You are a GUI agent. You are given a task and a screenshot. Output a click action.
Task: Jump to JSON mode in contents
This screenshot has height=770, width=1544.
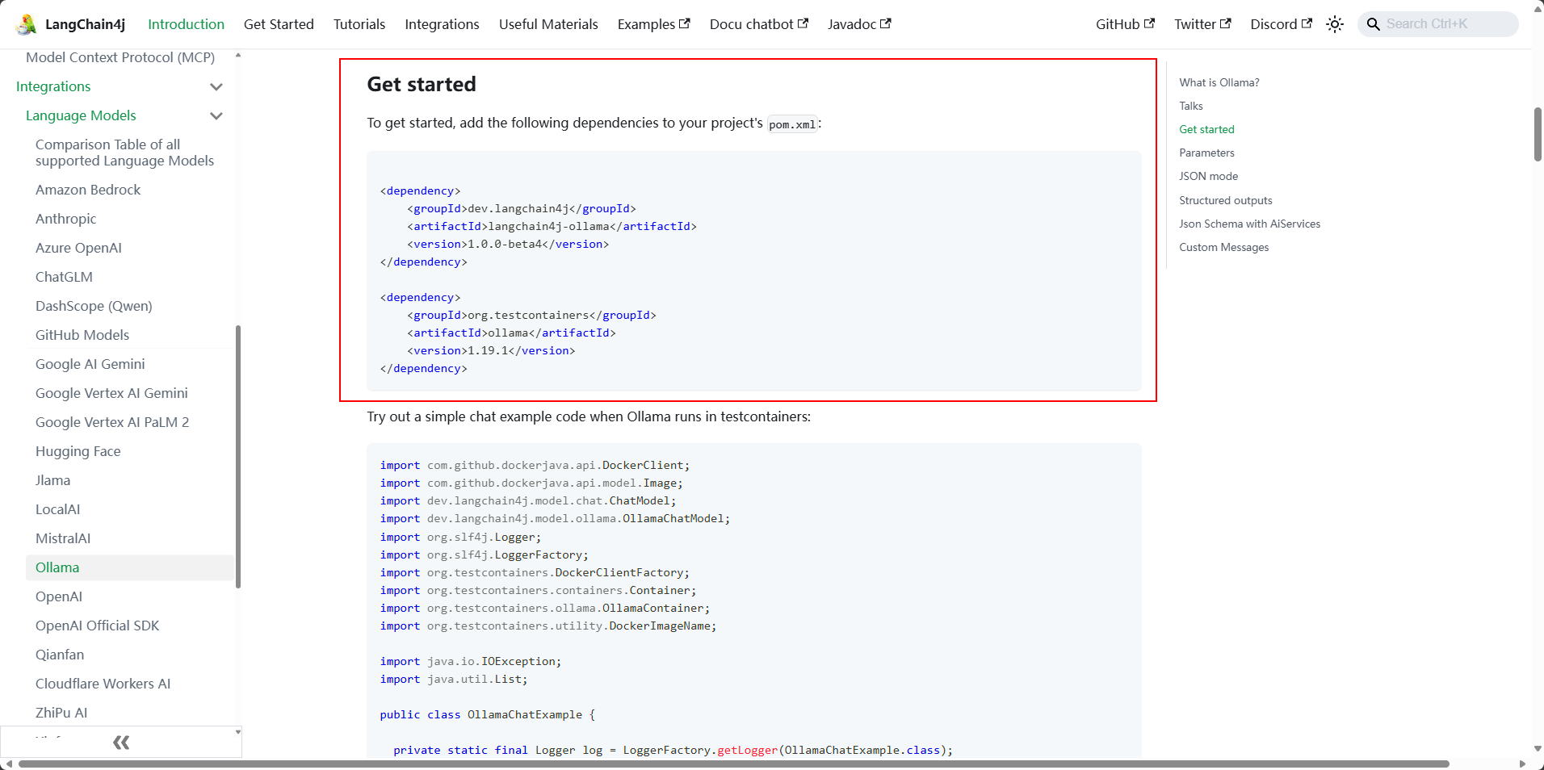click(1208, 176)
